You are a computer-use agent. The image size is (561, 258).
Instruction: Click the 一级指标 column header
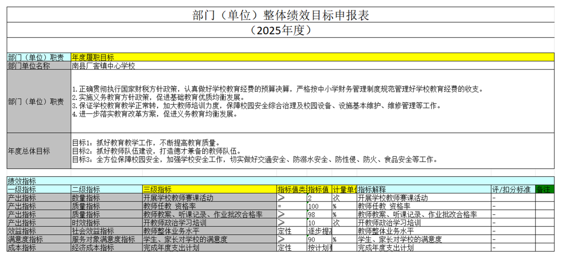(39, 189)
